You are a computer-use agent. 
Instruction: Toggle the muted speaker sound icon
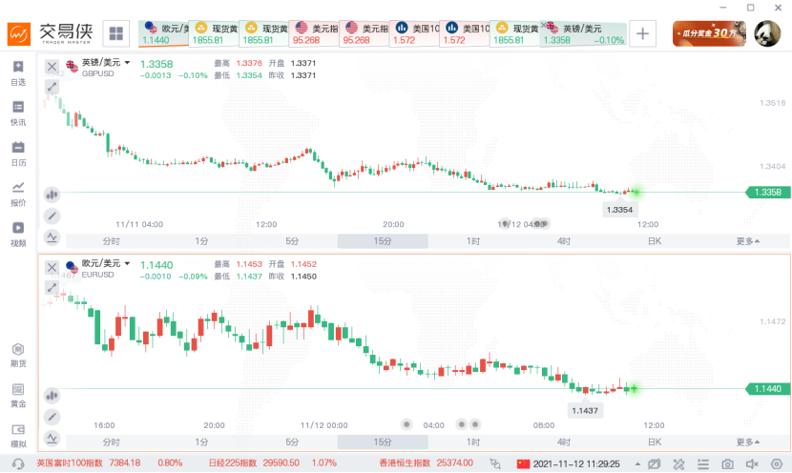coord(752,463)
